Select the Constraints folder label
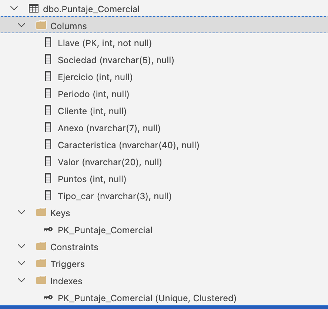 pyautogui.click(x=74, y=247)
